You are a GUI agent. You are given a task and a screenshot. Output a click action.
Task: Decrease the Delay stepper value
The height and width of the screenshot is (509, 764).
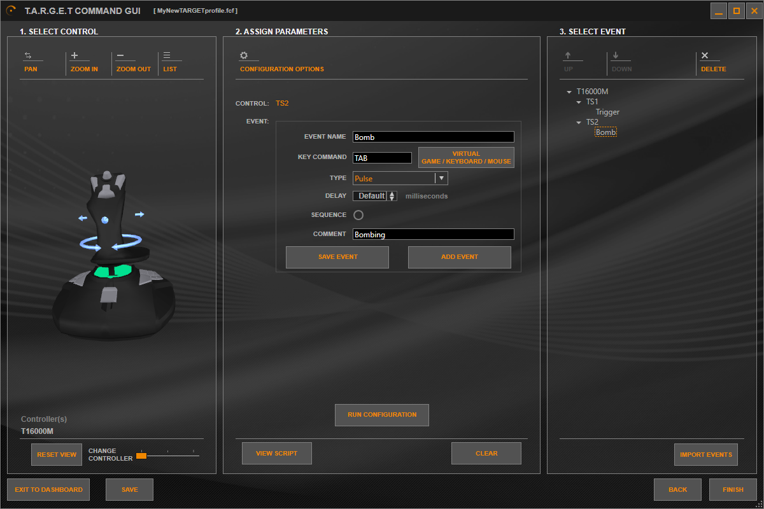pos(392,199)
